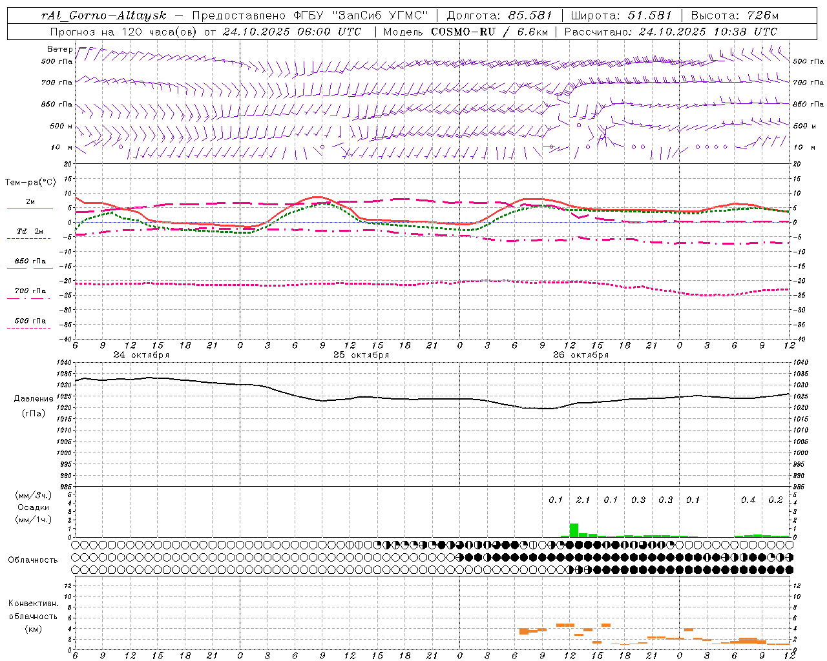Click the Прогноз на 120 часа(ов) label

[x=123, y=32]
